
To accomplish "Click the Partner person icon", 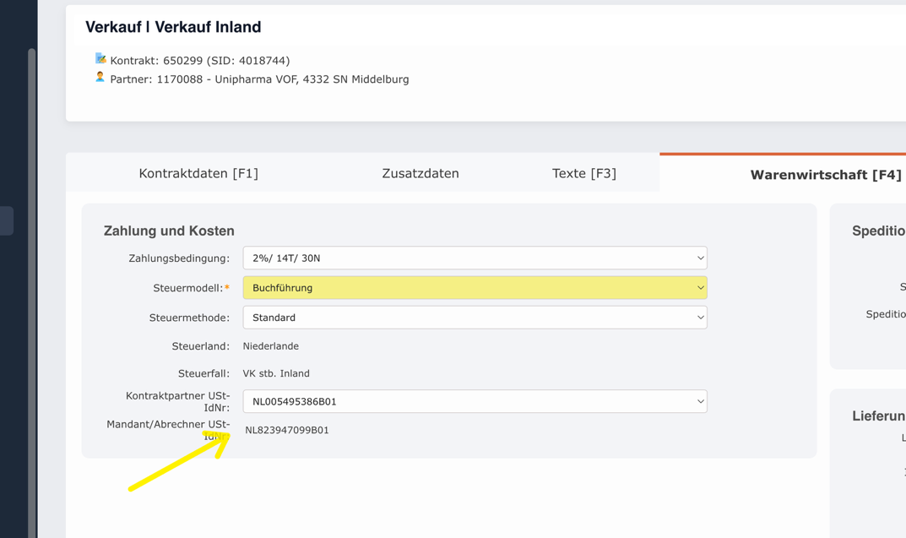I will 100,78.
